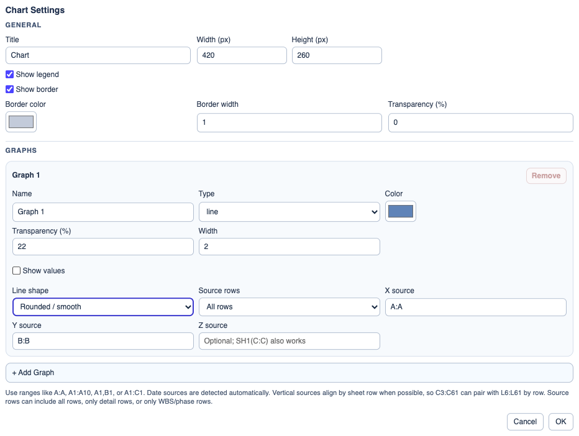The image size is (579, 436).
Task: Click the "Graph 1" card heading
Action: pos(26,175)
